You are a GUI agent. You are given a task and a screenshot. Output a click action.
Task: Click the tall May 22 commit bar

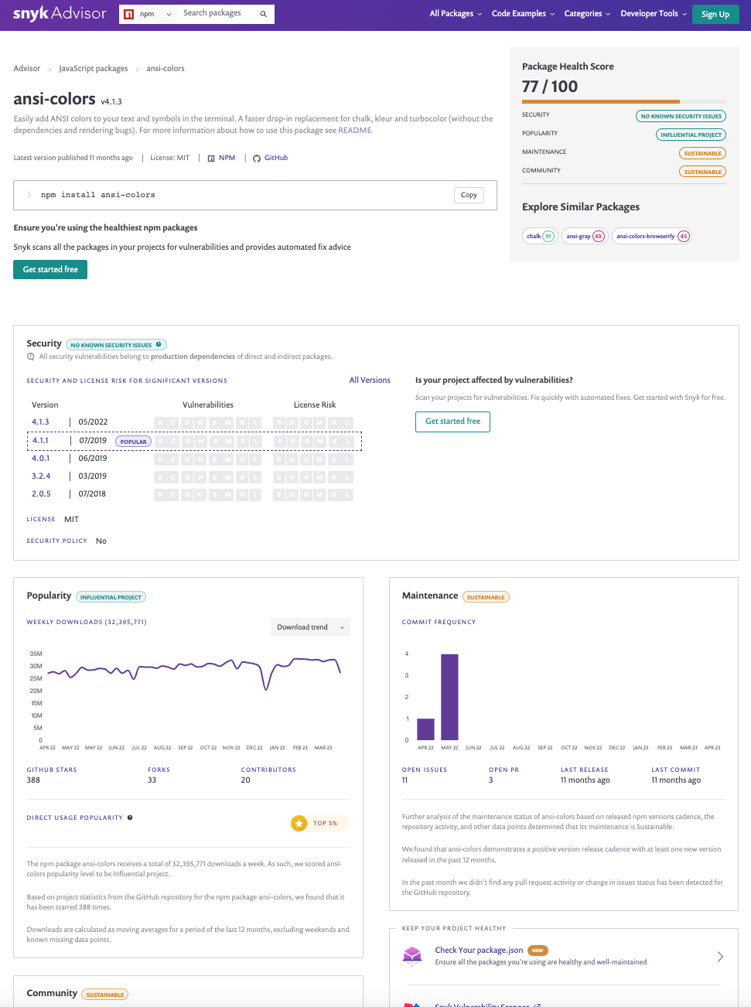449,697
